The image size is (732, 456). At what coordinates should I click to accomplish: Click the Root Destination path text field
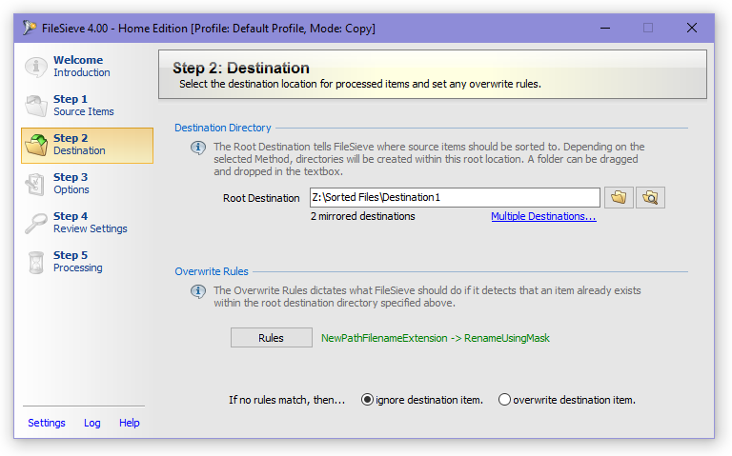click(455, 198)
